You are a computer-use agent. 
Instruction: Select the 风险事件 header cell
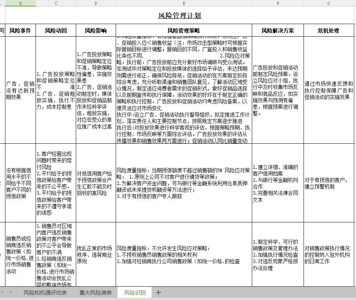coord(20,31)
